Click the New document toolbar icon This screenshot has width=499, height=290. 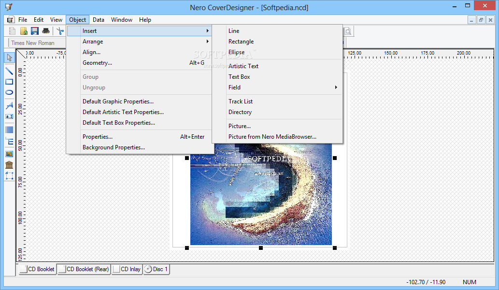(13, 31)
